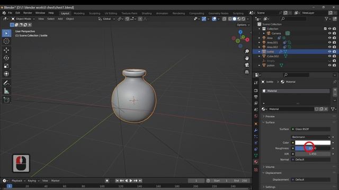Open the File menu
This screenshot has width=339, height=190.
click(x=10, y=13)
